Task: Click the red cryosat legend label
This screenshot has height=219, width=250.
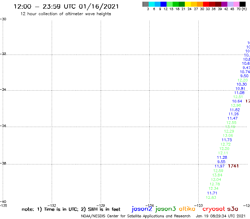Action: (x=214, y=209)
